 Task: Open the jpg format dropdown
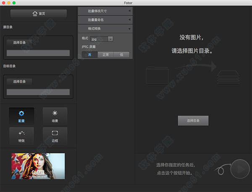pyautogui.click(x=102, y=39)
